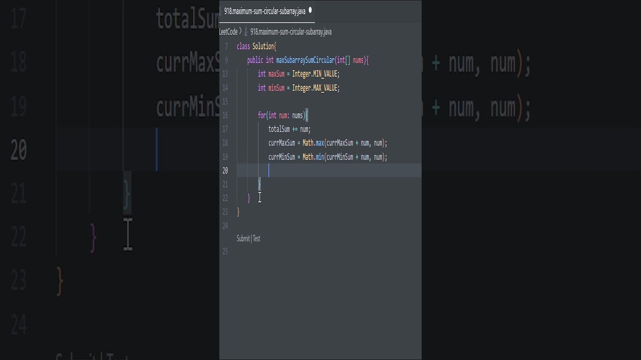Click line number 23 in the gutter
The height and width of the screenshot is (360, 641).
point(225,212)
